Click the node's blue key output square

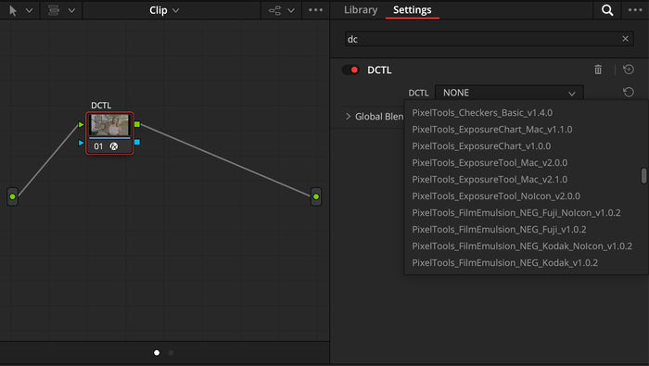pos(137,143)
